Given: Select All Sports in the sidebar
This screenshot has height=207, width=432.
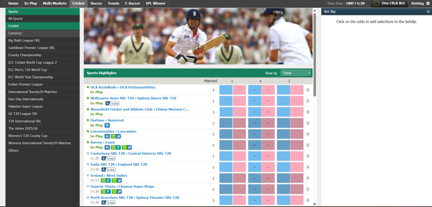Looking at the screenshot, I should (43, 19).
